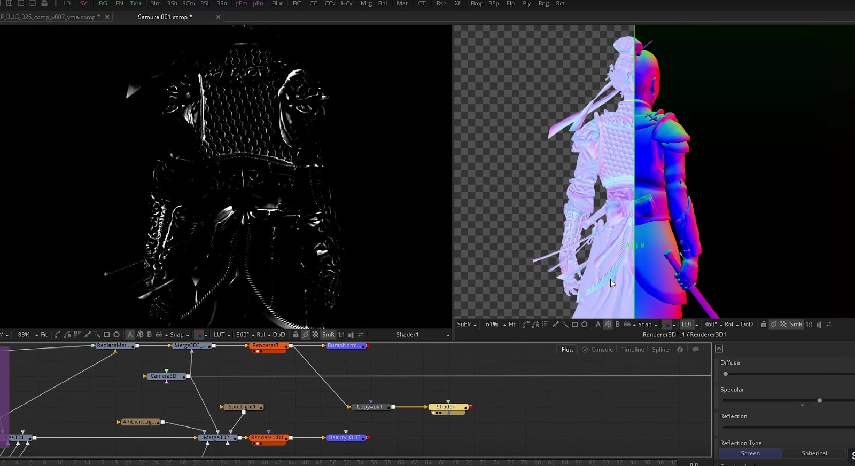The image size is (855, 466).
Task: Toggle SmR button in right viewer toolbar
Action: 796,325
